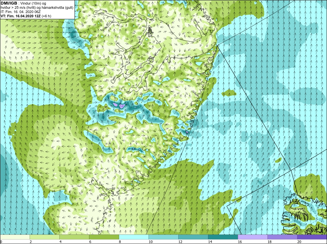Click the legend label '10'
327x244 pixels.
[x=150, y=242]
